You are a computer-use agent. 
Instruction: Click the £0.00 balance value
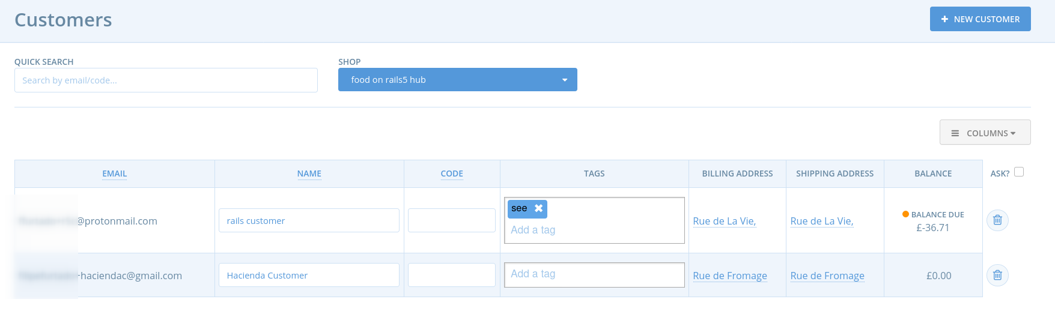(x=938, y=276)
